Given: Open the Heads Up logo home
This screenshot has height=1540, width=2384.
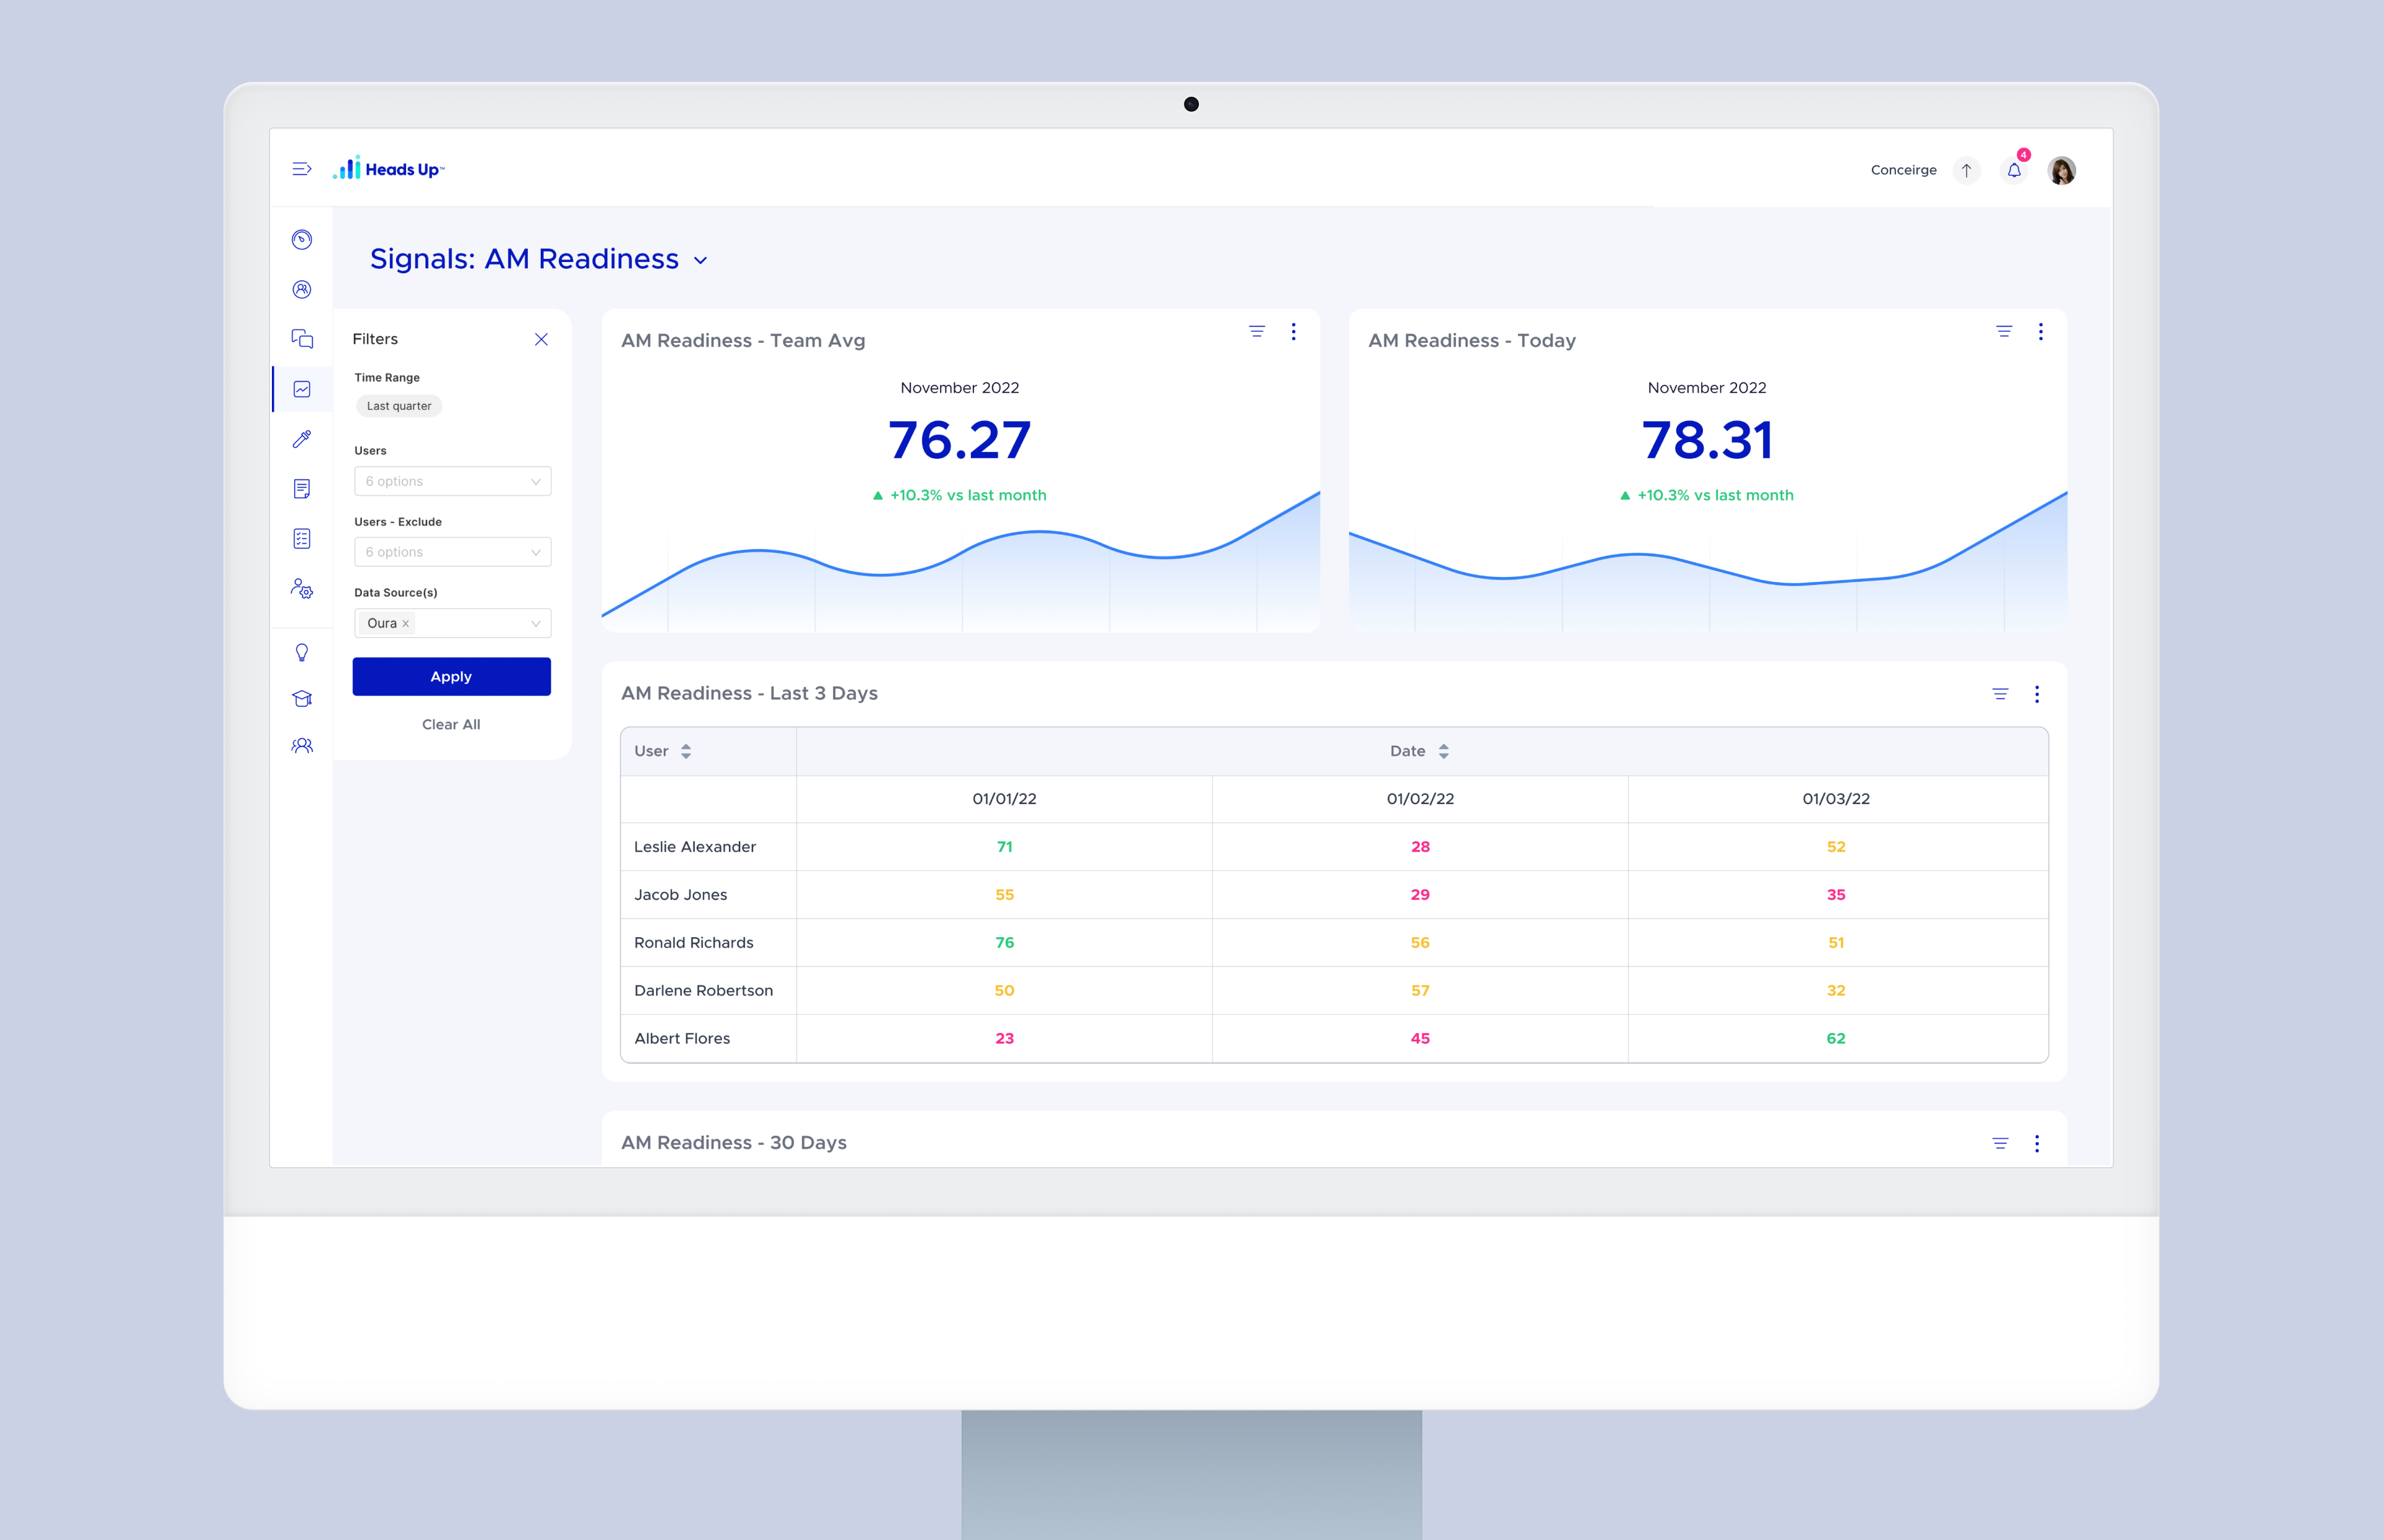Looking at the screenshot, I should point(388,168).
